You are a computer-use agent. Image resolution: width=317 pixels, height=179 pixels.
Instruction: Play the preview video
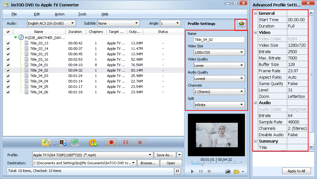pyautogui.click(x=192, y=171)
